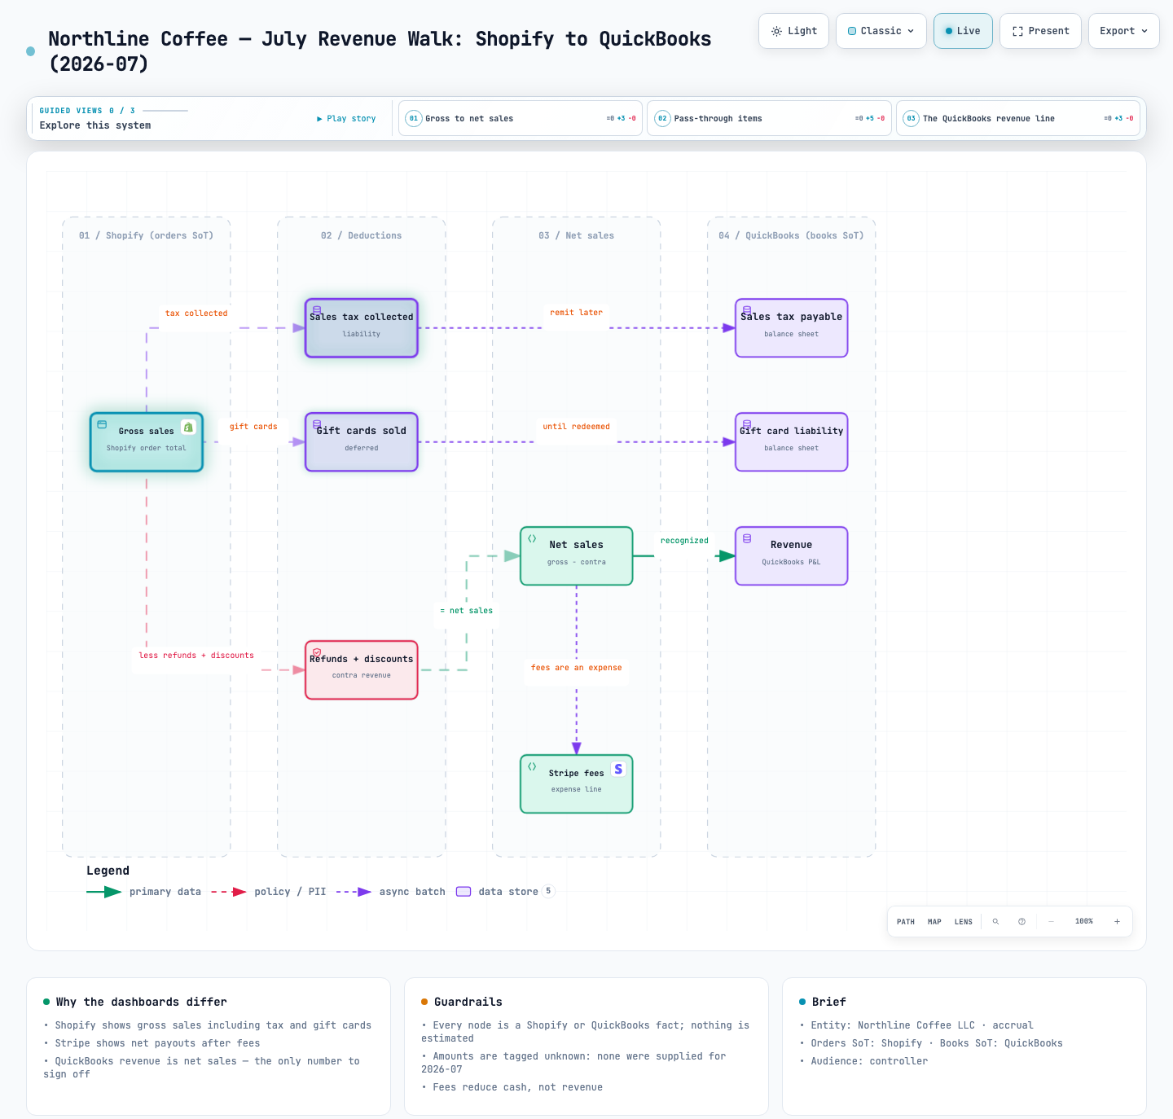Zoom out with the minus icon
The height and width of the screenshot is (1119, 1173).
pos(1051,922)
